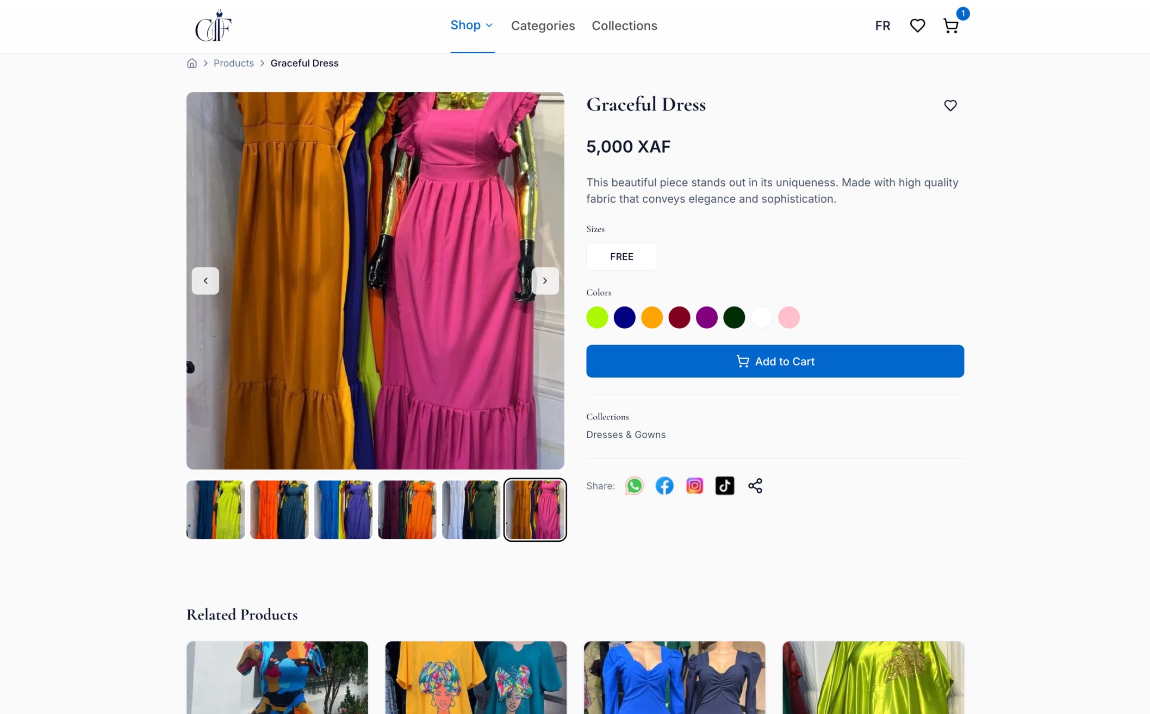The width and height of the screenshot is (1150, 714).
Task: Open the Collections menu
Action: click(x=624, y=26)
